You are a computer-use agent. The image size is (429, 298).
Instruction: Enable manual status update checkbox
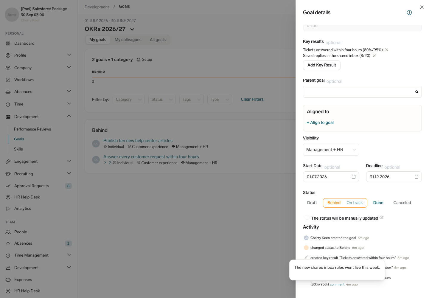[307, 218]
